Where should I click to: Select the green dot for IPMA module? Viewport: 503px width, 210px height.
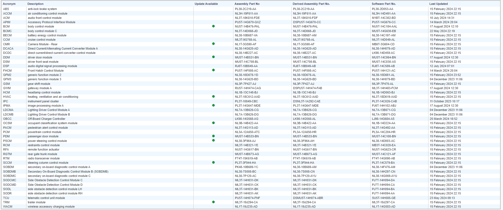point(213,106)
